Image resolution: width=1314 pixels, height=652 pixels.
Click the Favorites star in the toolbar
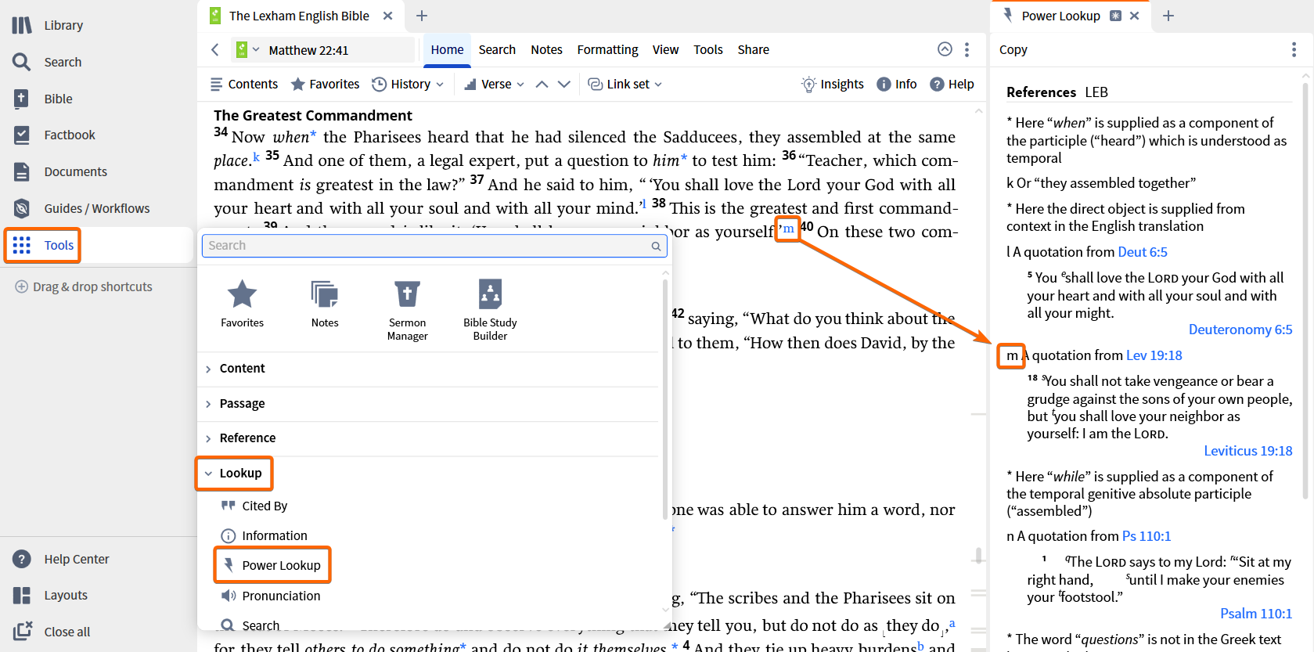coord(326,84)
